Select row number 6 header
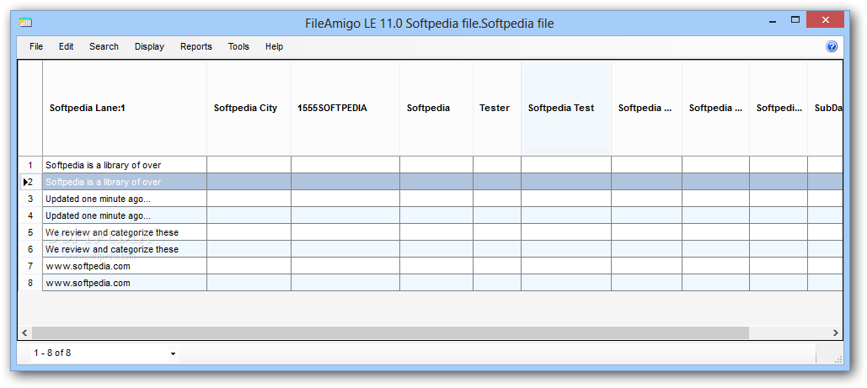This screenshot has width=867, height=388. (30, 249)
